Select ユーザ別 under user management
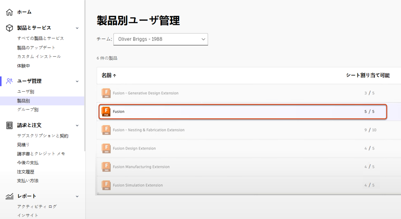The width and height of the screenshot is (401, 219). 25,91
